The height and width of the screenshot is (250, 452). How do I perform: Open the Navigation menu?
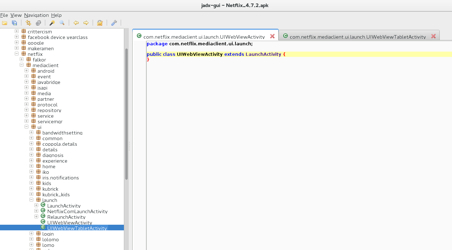click(x=36, y=15)
